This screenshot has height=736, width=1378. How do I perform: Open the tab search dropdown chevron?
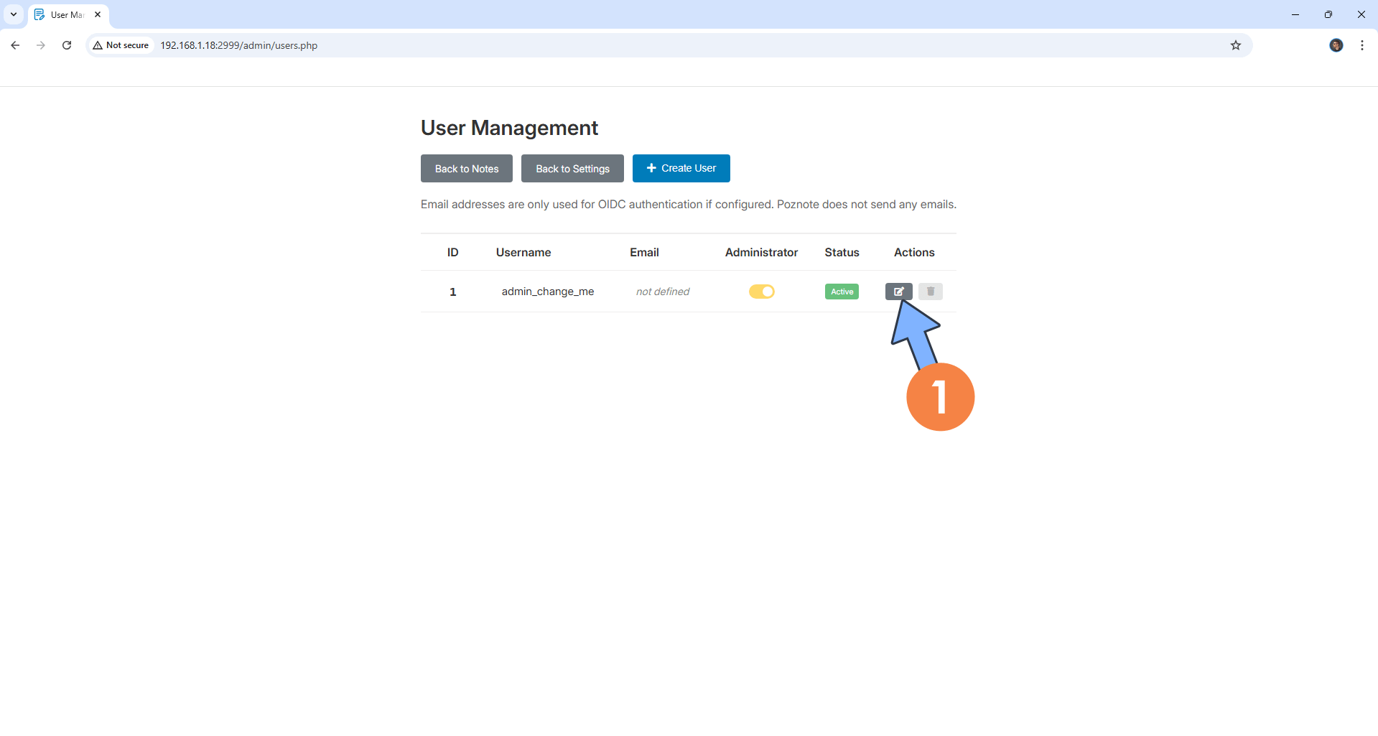(x=13, y=14)
